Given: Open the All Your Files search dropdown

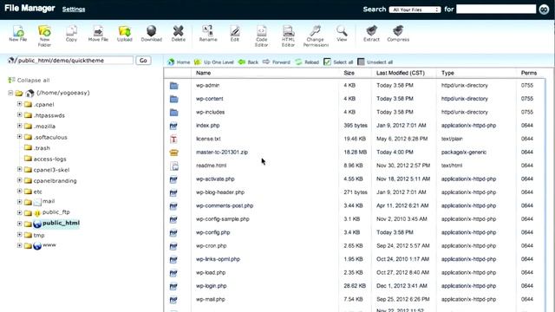Looking at the screenshot, I should 415,10.
